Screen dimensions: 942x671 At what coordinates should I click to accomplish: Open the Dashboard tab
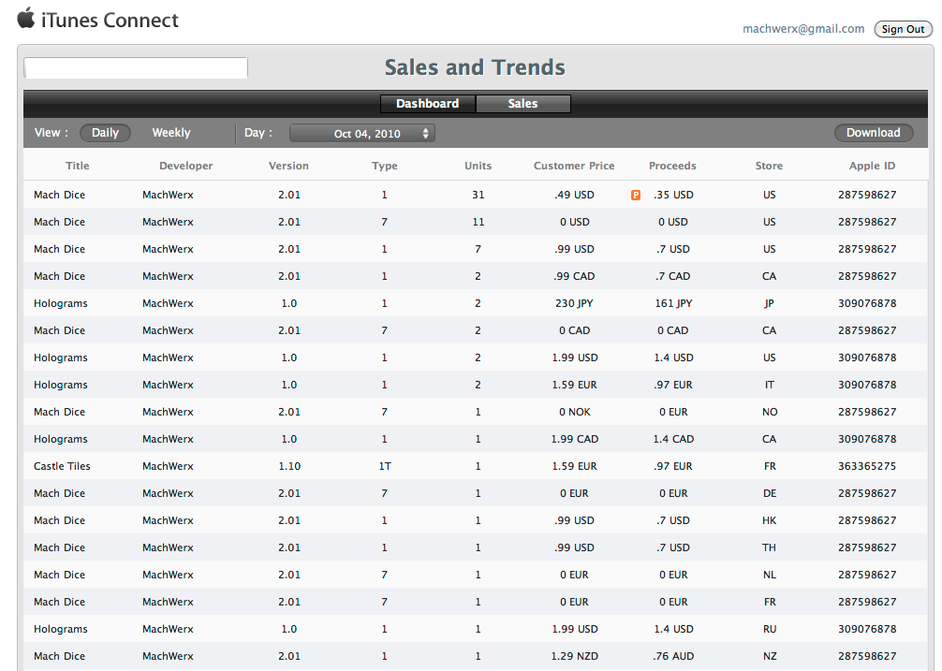click(428, 103)
